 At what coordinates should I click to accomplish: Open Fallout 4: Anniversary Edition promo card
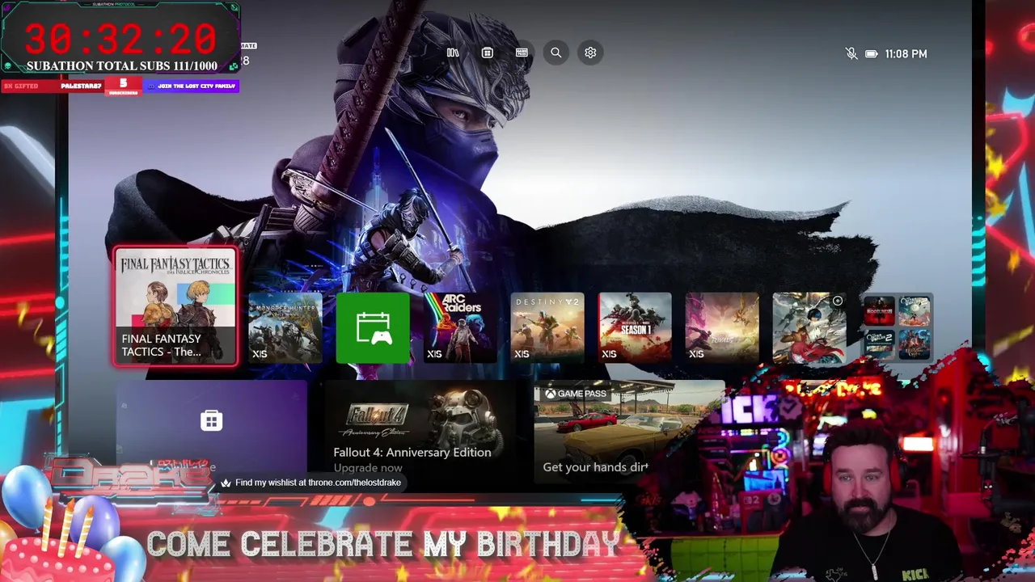coord(421,428)
